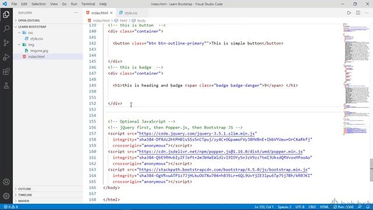Open the Source Control view

coord(6,43)
